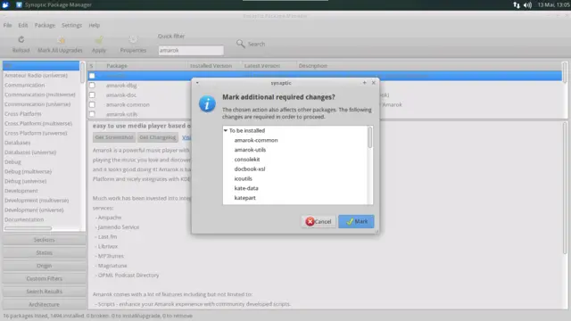Sort by the S status column header

(x=92, y=66)
